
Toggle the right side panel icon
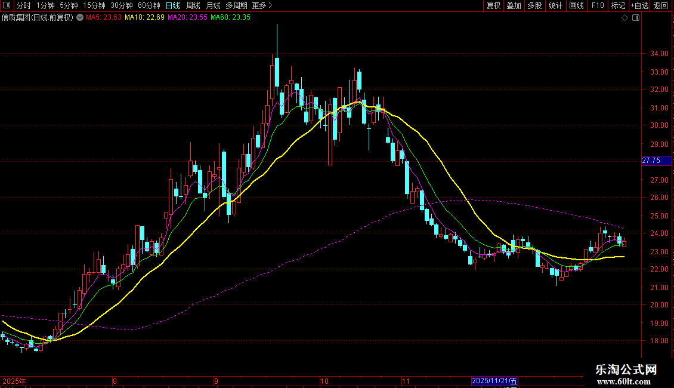[x=636, y=18]
